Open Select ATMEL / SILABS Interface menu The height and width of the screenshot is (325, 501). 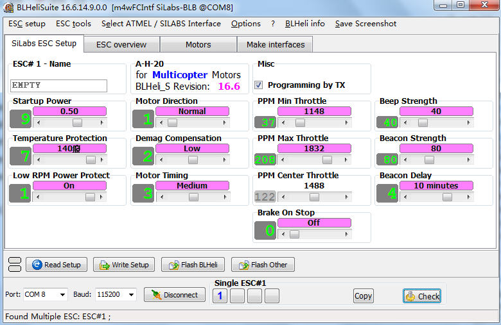click(x=161, y=24)
